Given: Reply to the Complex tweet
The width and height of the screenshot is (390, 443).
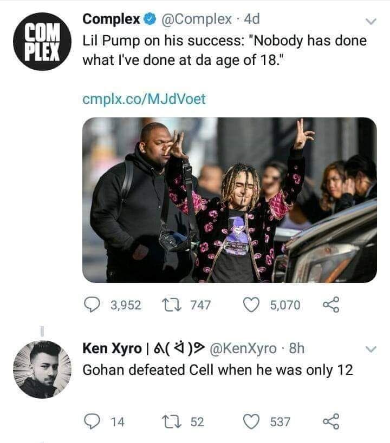Looking at the screenshot, I should tap(92, 305).
